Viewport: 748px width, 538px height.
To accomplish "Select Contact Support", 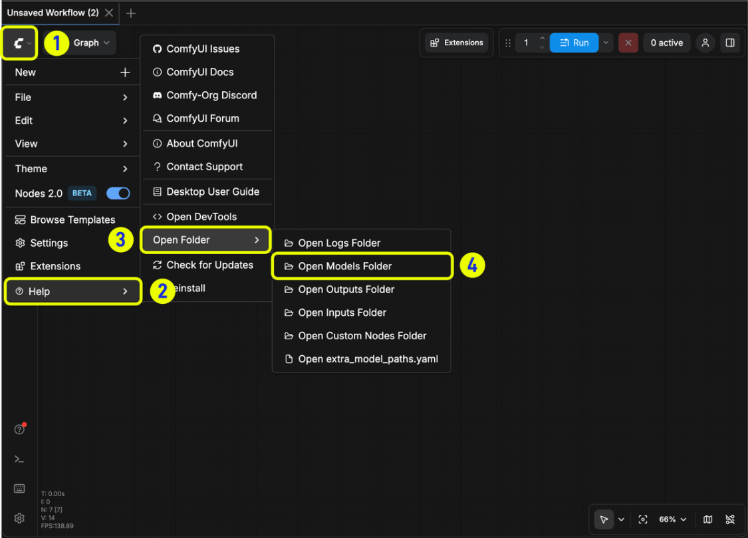I will pyautogui.click(x=207, y=167).
